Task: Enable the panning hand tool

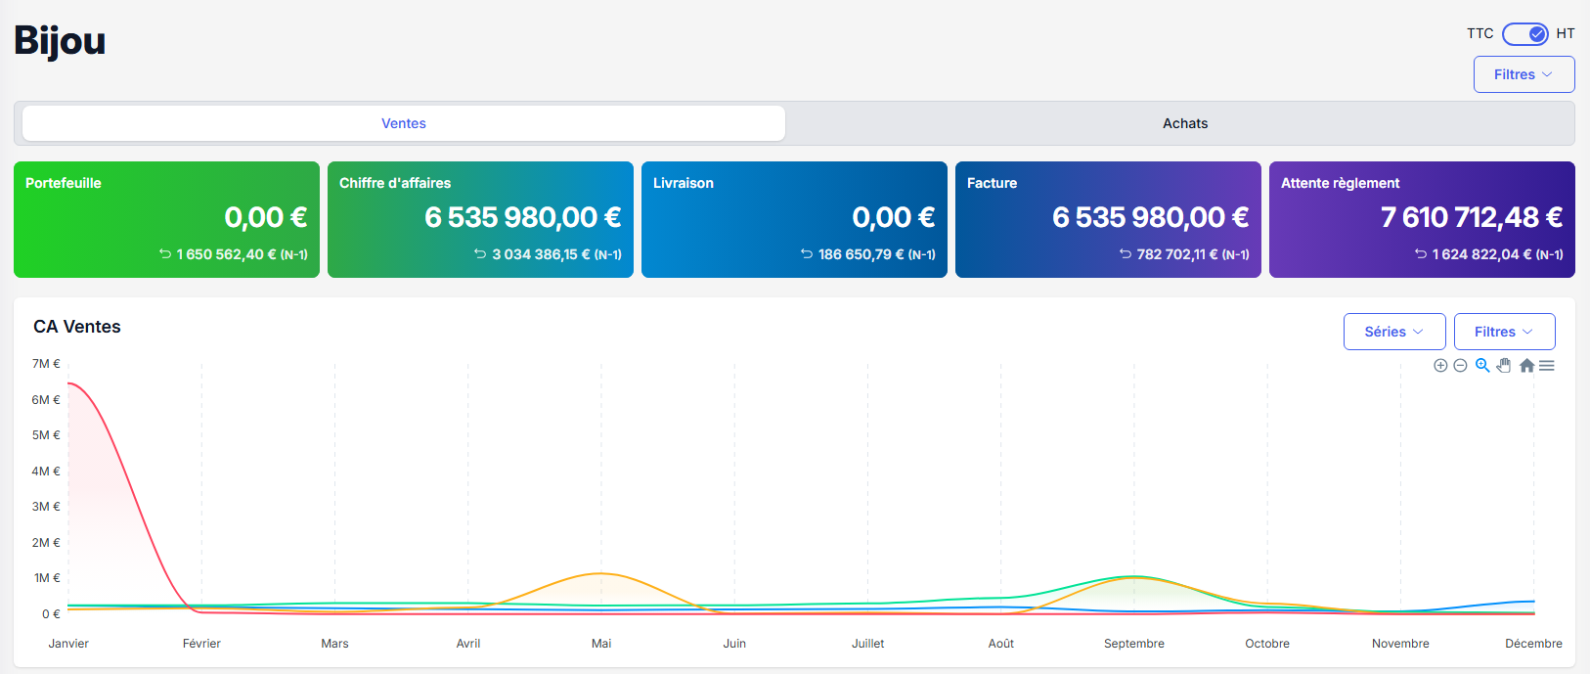Action: coord(1504,365)
